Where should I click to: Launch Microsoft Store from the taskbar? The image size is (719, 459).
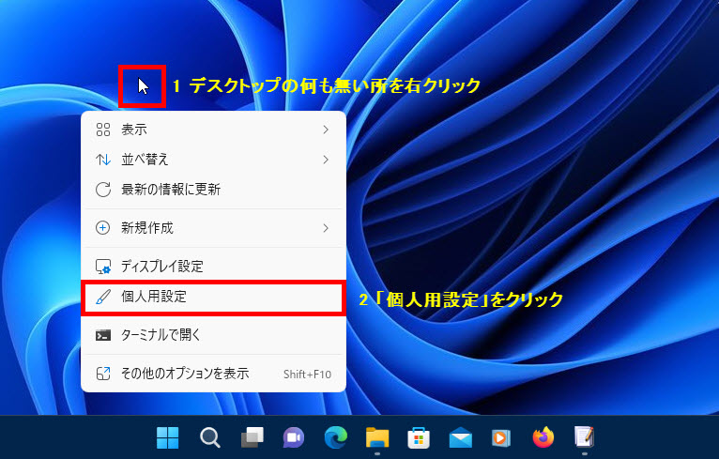[419, 437]
